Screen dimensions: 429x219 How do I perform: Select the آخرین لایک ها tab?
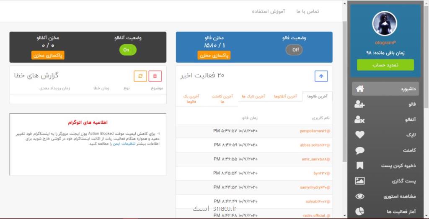253,97
